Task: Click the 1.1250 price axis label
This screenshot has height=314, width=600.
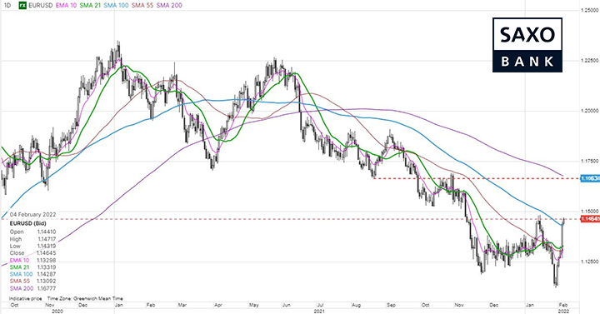Action: coord(590,262)
